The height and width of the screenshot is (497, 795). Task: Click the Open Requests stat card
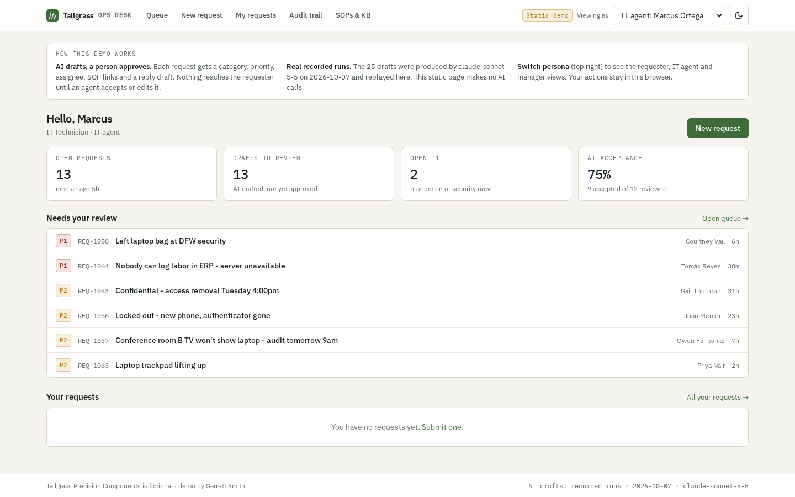pos(131,174)
